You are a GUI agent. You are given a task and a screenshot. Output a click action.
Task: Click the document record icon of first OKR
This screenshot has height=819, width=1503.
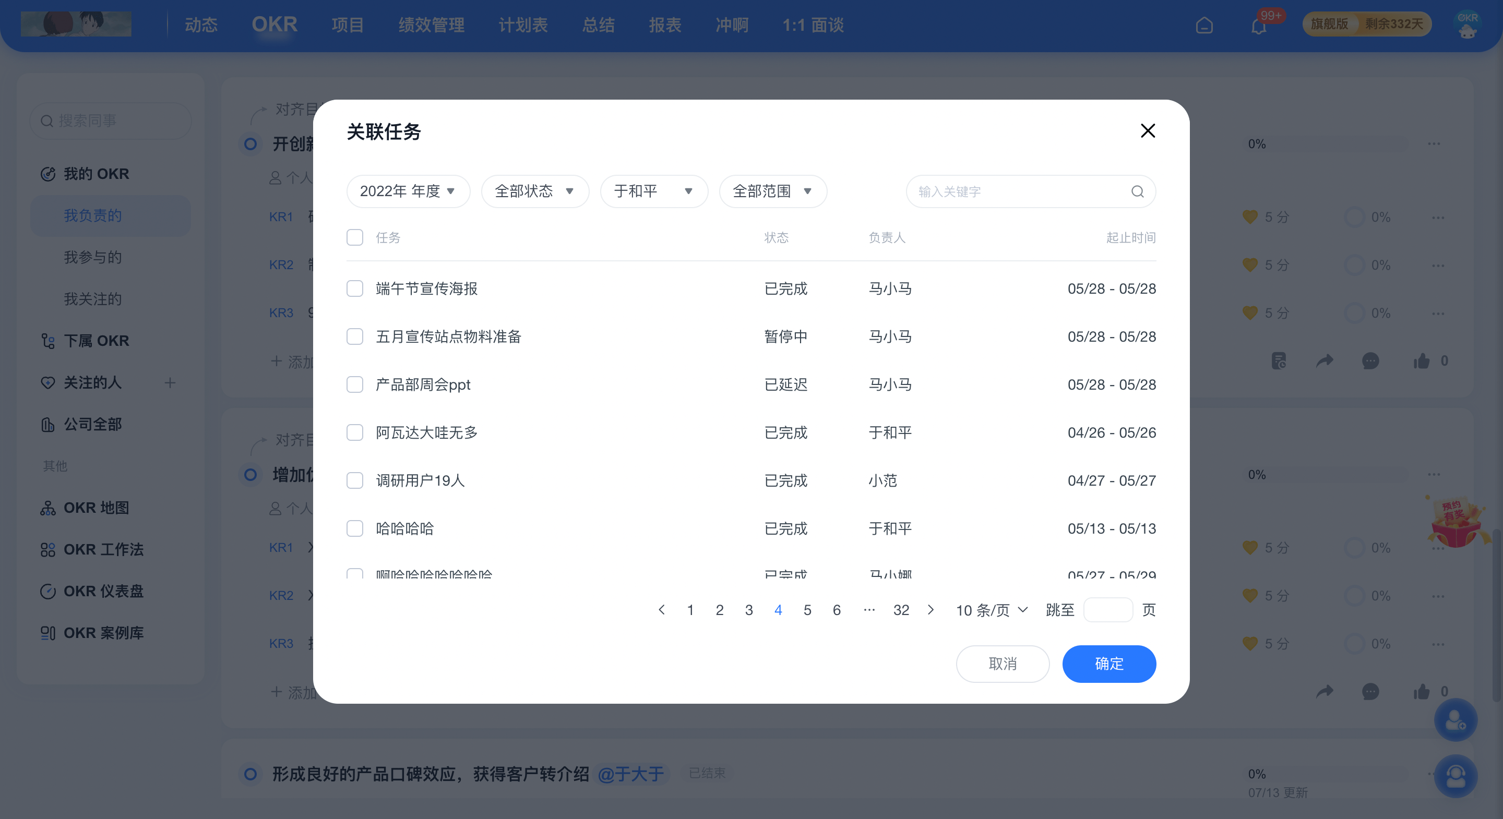pyautogui.click(x=1279, y=361)
